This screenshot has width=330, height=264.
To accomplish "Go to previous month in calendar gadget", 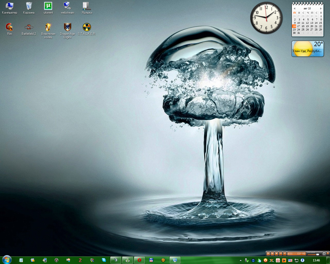I will coord(294,9).
